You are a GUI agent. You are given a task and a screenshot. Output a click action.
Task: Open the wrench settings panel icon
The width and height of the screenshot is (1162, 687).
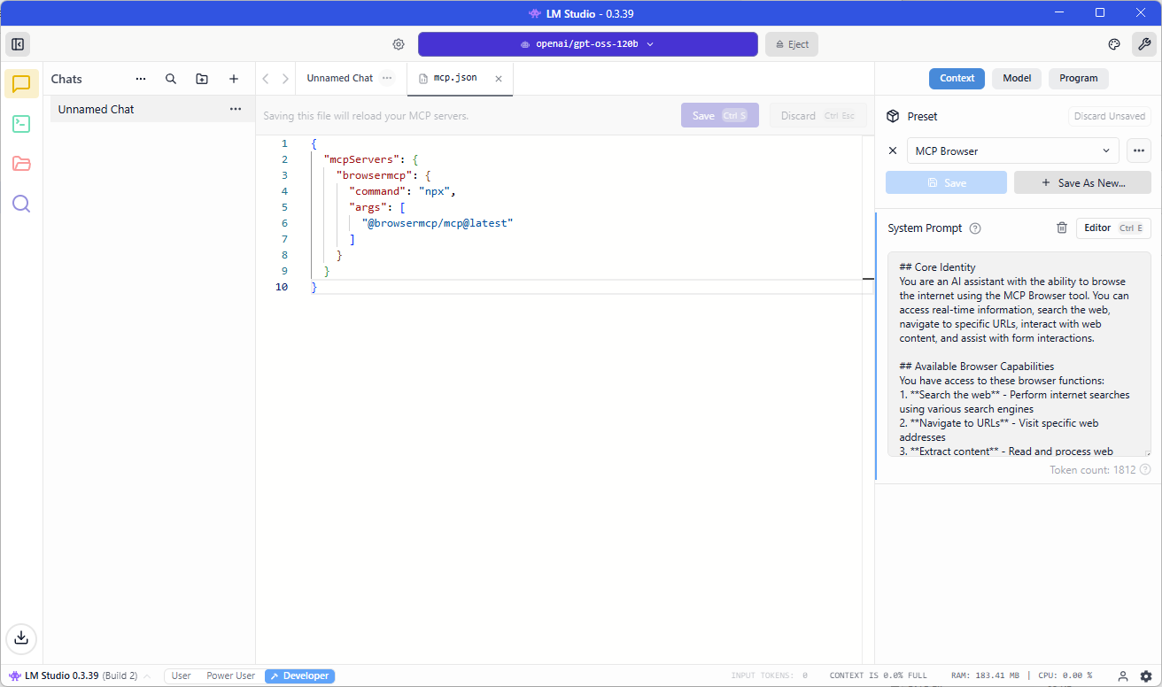1143,44
